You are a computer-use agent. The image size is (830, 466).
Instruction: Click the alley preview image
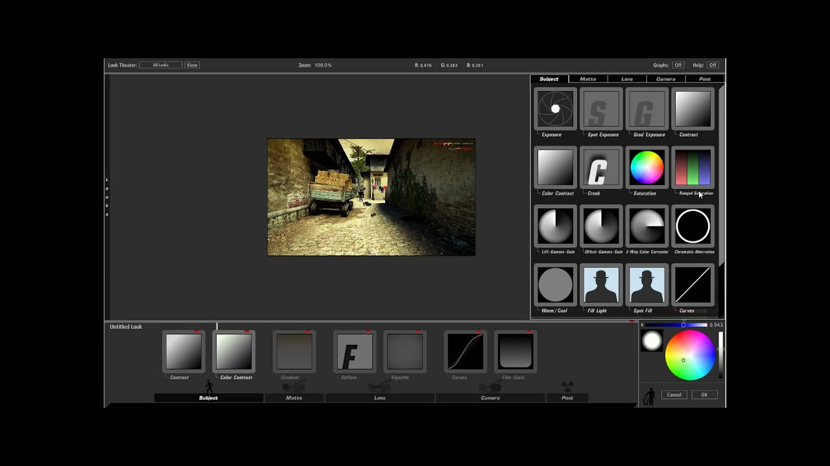(372, 197)
